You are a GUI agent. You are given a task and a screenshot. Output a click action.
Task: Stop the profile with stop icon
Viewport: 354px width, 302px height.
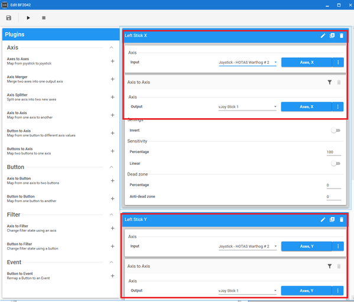[x=44, y=18]
